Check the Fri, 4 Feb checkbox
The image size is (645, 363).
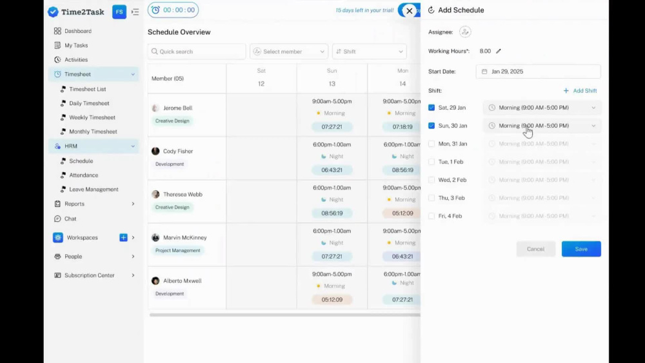coord(432,216)
